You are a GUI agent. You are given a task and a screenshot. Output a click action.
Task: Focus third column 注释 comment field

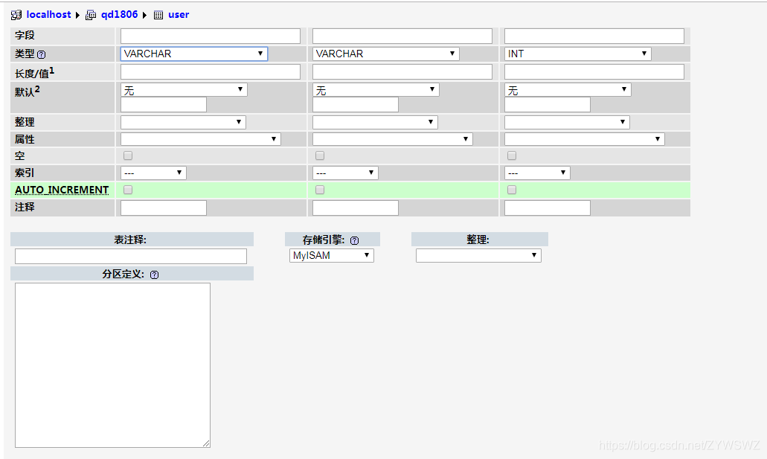[548, 208]
